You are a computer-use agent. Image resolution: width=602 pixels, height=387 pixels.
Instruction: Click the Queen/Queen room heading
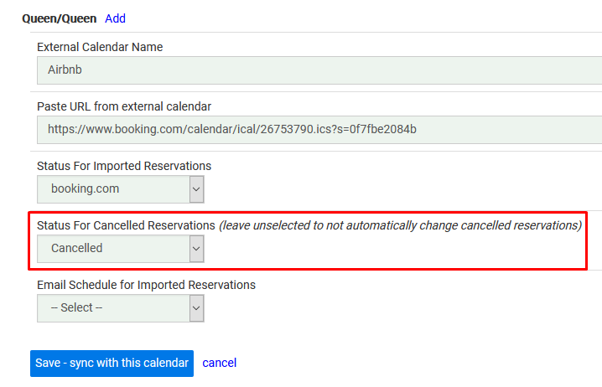[x=59, y=18]
